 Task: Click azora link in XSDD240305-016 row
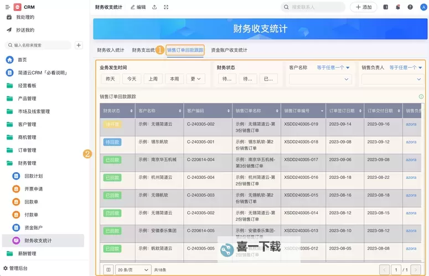point(411,177)
